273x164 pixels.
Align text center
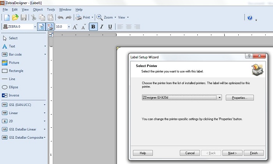128,26
